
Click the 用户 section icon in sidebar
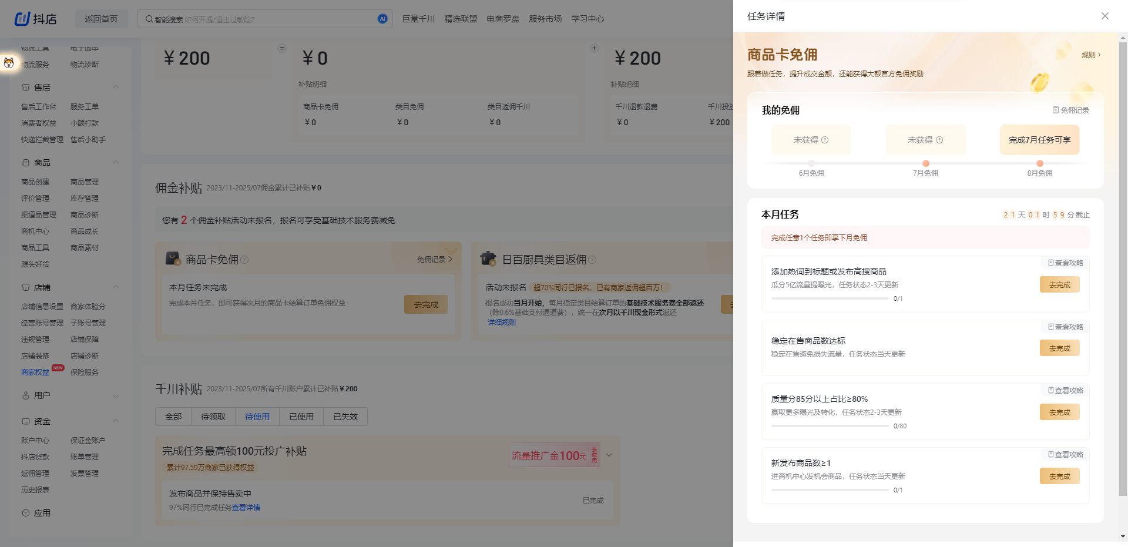pos(26,395)
